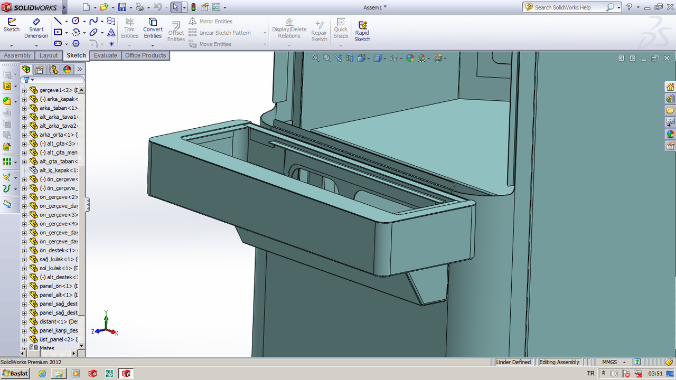The width and height of the screenshot is (676, 380).
Task: Expand the çerçeve1<2> tree node
Action: 24,90
